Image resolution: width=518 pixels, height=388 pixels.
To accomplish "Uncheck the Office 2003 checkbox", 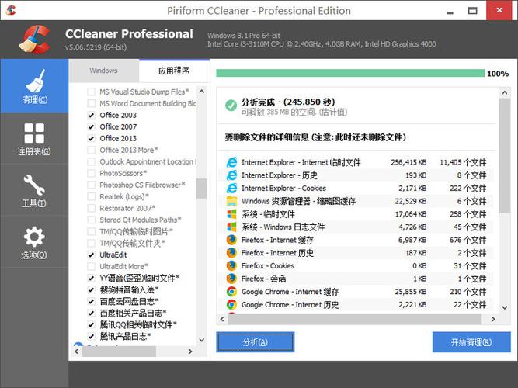I will (x=91, y=116).
